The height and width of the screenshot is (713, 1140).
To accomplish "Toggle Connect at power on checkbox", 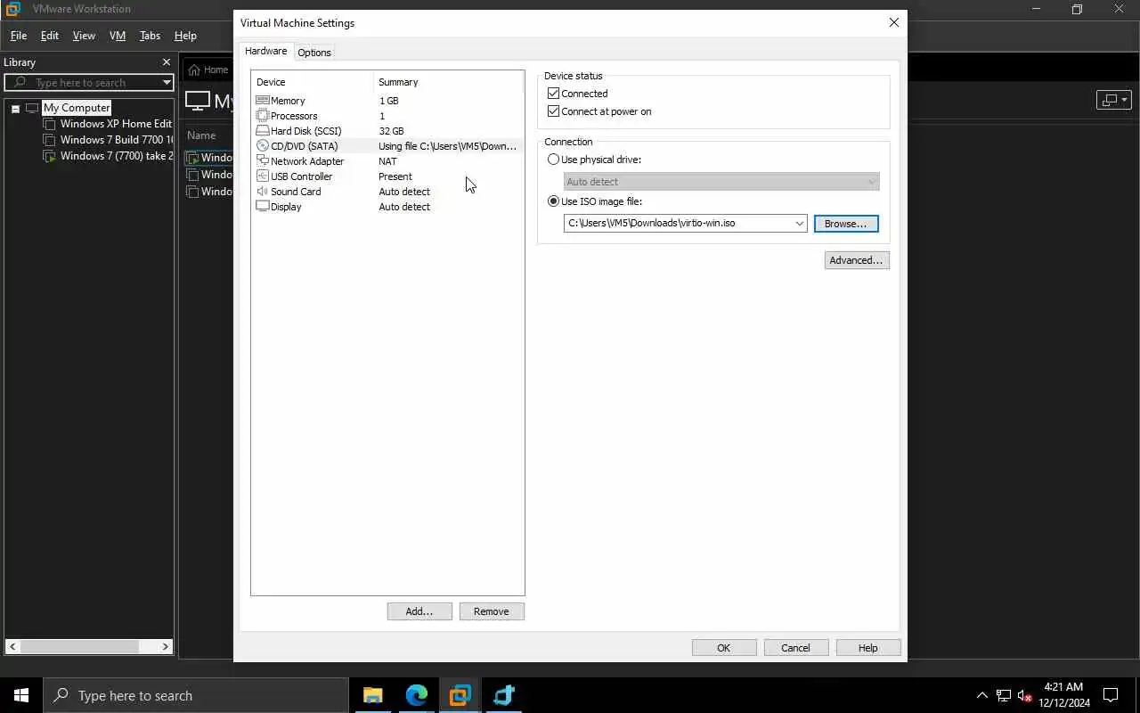I will click(554, 111).
